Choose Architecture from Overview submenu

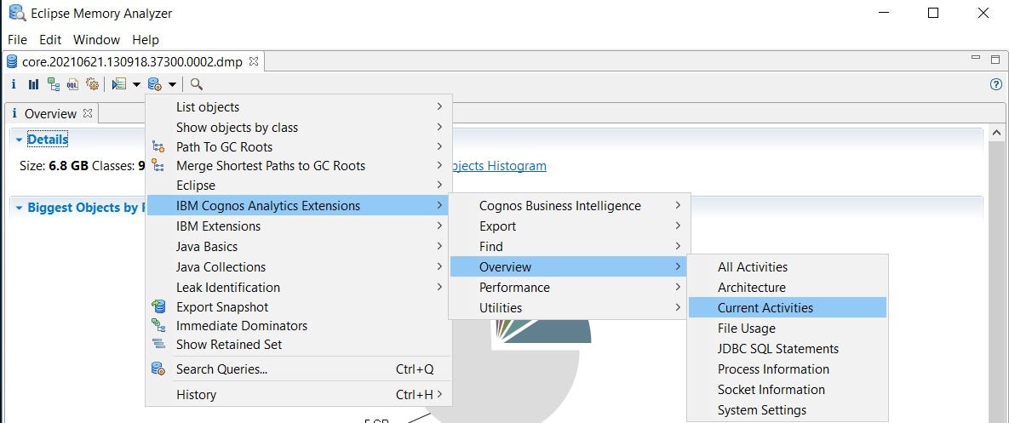coord(788,288)
